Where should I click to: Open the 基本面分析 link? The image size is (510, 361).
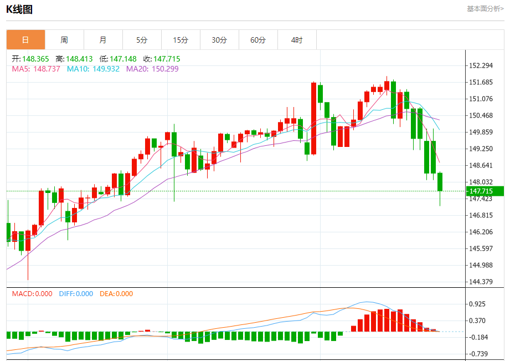485,9
